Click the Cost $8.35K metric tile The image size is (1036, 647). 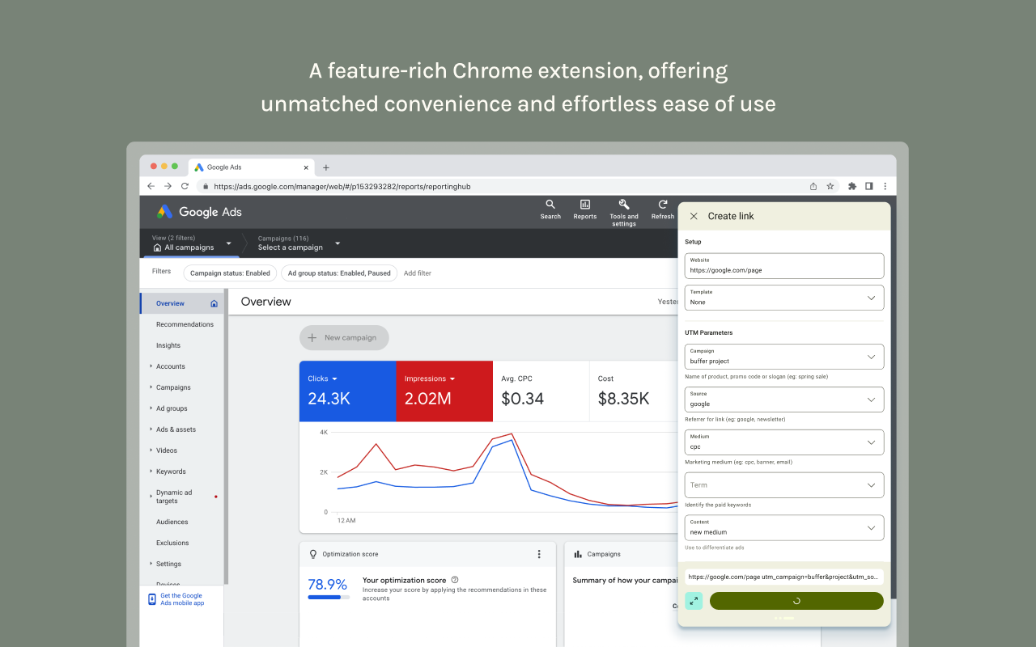[634, 391]
